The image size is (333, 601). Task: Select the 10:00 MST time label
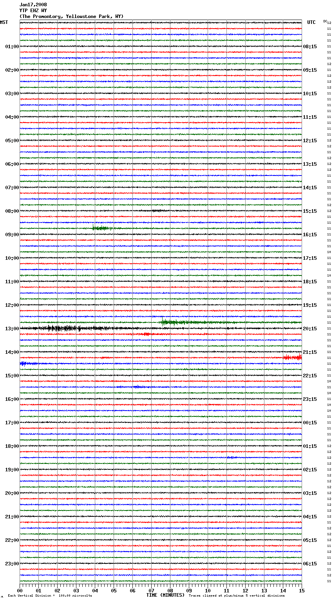click(12, 258)
